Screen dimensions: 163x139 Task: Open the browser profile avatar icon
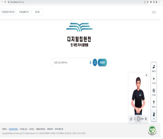coord(156,2)
